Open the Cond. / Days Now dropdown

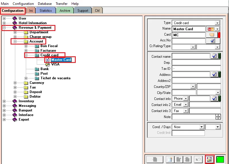coord(201,127)
